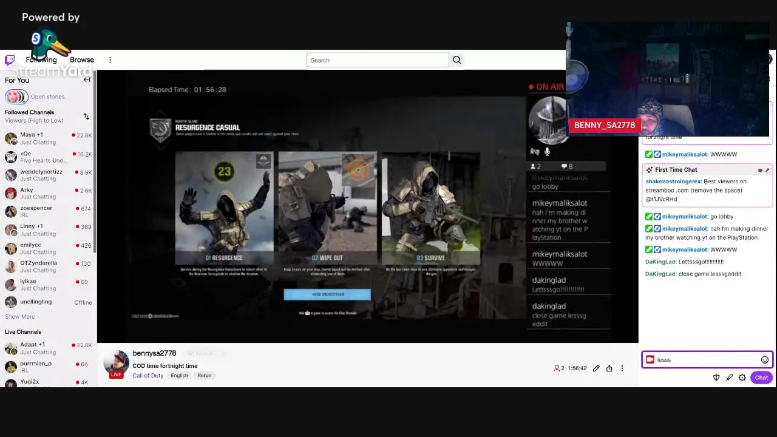
Task: Open the stories avatar ring
Action: click(x=16, y=97)
